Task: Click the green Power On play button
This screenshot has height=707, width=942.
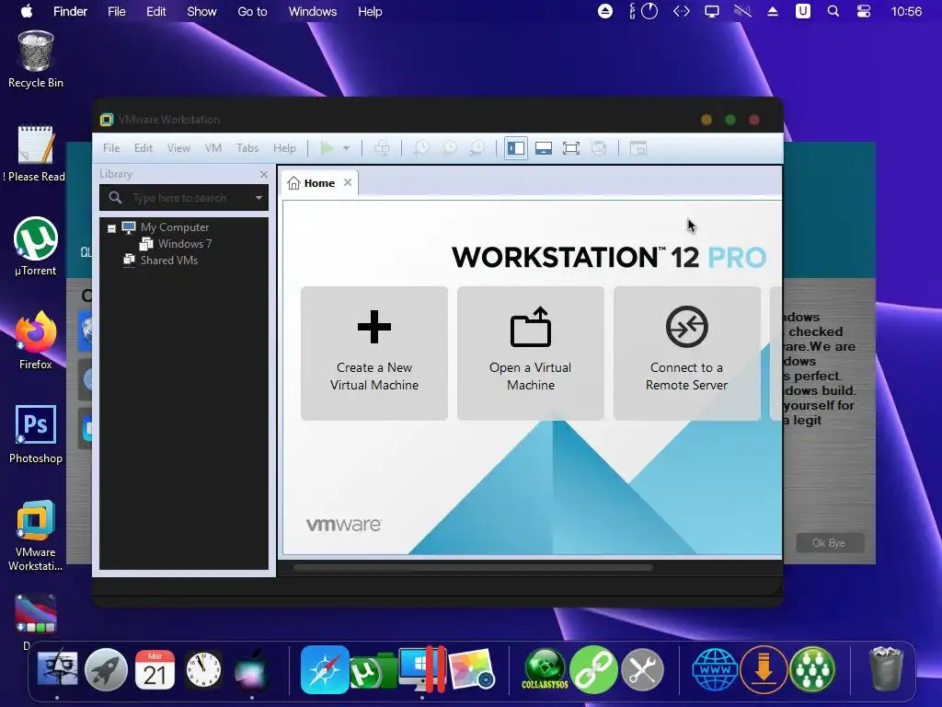Action: pyautogui.click(x=327, y=148)
